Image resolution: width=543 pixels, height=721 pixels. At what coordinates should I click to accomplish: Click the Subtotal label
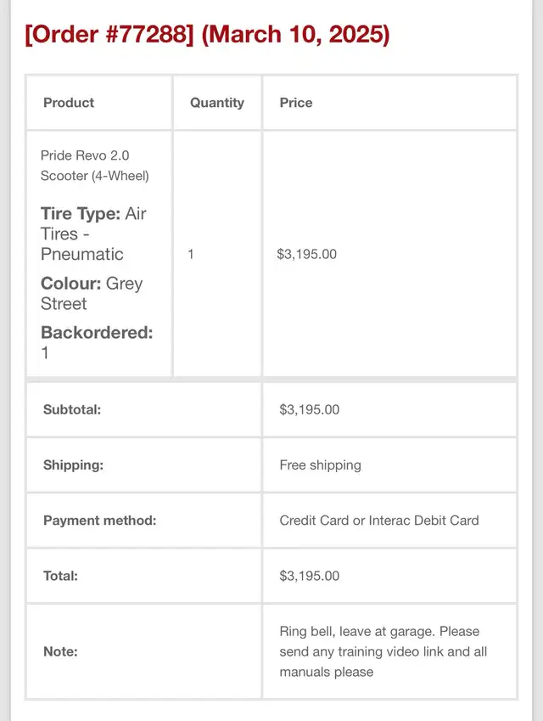(x=72, y=409)
